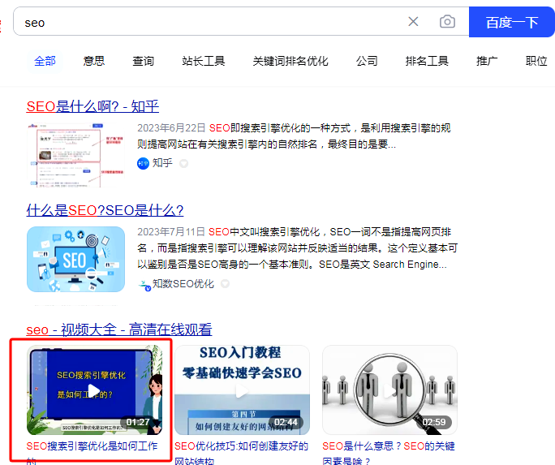Open video title SEO搜索引擎优化是如何工作的

tap(92, 453)
